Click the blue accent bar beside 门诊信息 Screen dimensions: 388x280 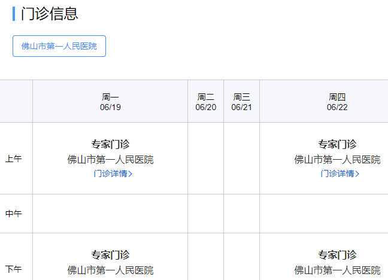pos(14,14)
